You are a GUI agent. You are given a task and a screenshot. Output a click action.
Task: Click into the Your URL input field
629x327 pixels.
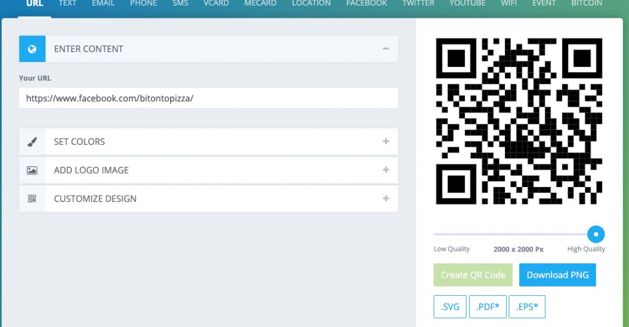click(x=208, y=98)
